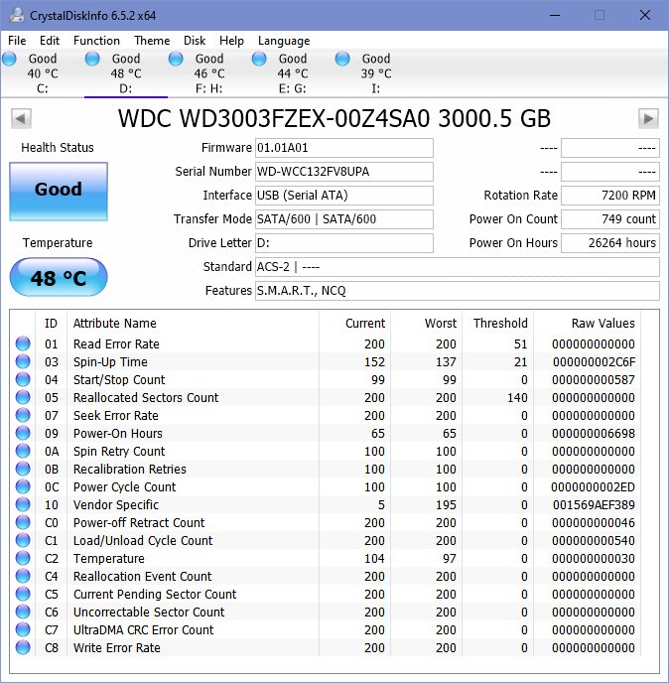Viewport: 669px width, 683px height.
Task: Select the Reallocated Sectors Count attribute name
Action: click(146, 398)
